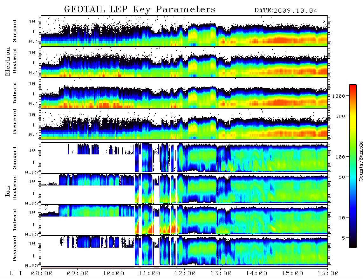Pick the red top of the colorbar
Screen dimensions: 363x279
click(353, 87)
